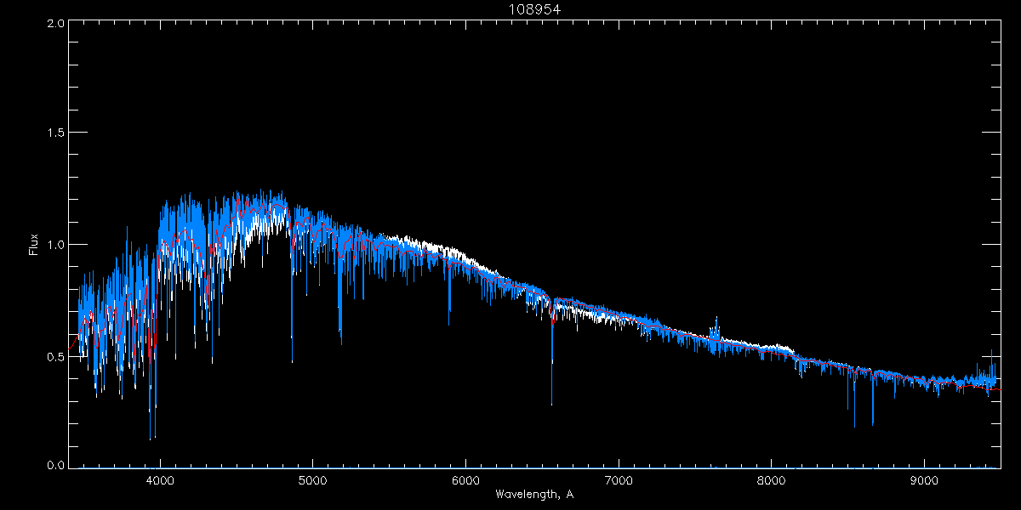
Task: Click the white spectrum bump near 6000 Å
Action: tap(459, 253)
